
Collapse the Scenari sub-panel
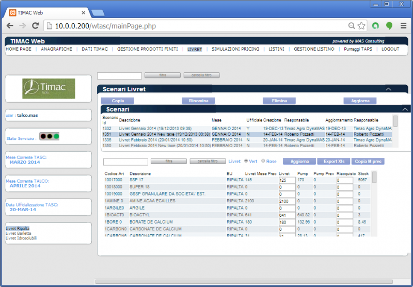[x=405, y=109]
